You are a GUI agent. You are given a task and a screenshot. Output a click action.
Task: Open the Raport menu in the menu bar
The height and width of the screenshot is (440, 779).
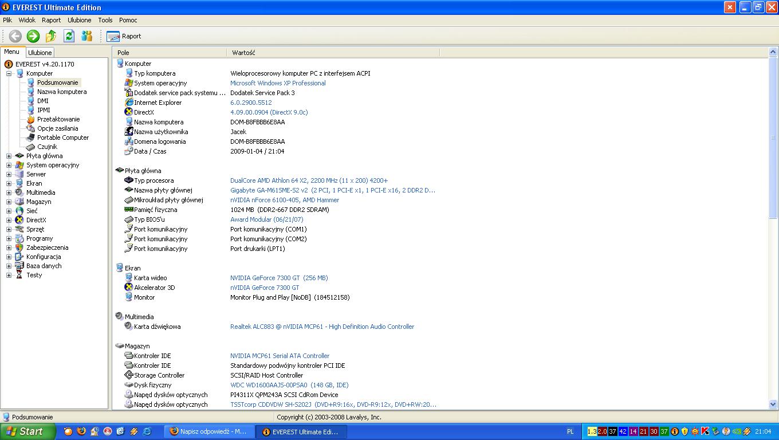[52, 20]
